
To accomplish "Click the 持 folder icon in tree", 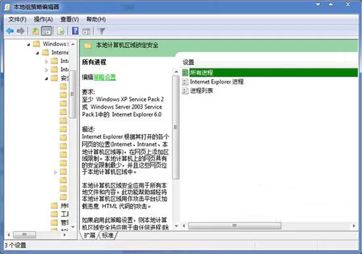I will [x=54, y=205].
